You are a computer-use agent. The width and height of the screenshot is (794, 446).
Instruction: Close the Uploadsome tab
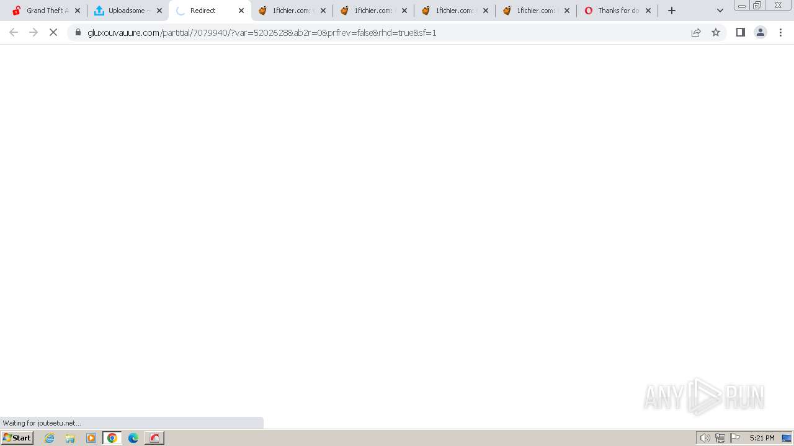[159, 11]
